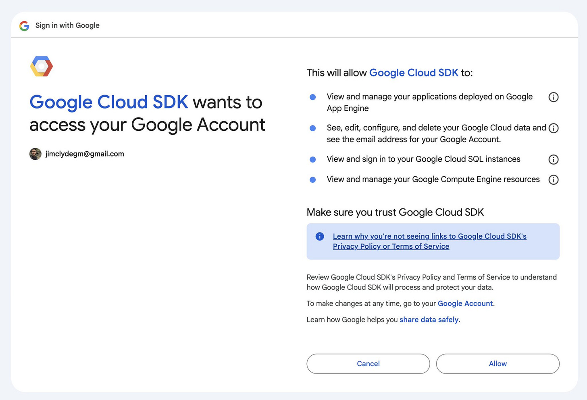587x400 pixels.
Task: Open info icon for Cloud SQL instances permission
Action: 554,159
